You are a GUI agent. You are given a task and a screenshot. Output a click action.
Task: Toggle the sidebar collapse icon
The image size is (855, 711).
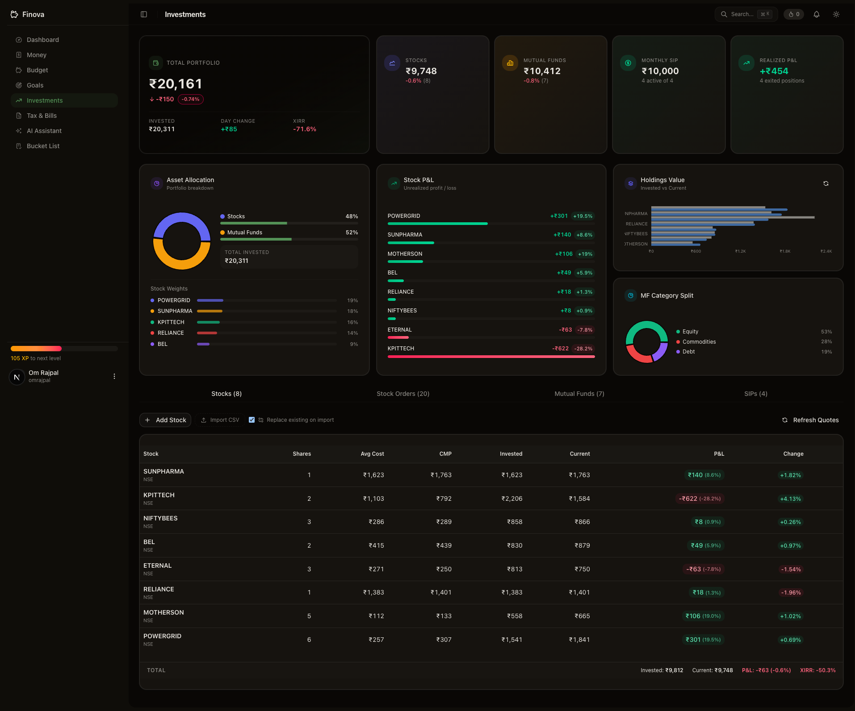click(144, 14)
